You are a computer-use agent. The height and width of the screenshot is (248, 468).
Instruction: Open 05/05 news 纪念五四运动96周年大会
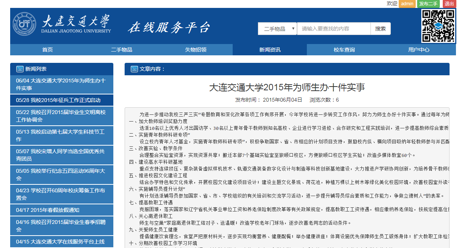[62, 175]
